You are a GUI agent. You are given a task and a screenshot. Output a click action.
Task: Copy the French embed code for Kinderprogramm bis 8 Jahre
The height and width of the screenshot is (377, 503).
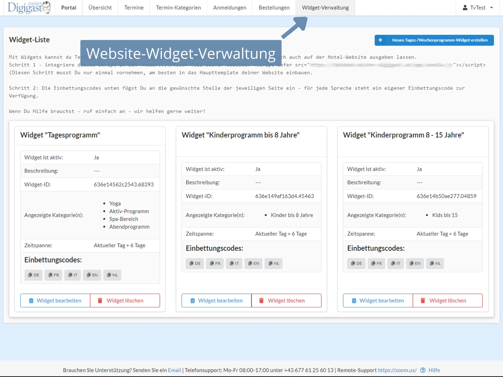click(215, 264)
